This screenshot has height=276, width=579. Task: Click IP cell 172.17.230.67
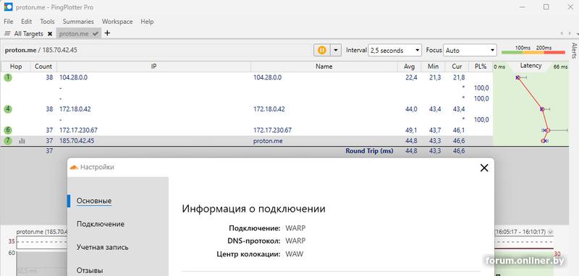pyautogui.click(x=78, y=130)
